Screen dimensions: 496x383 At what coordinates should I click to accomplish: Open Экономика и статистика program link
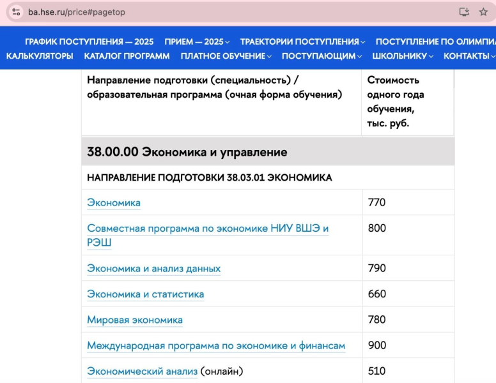tap(145, 294)
